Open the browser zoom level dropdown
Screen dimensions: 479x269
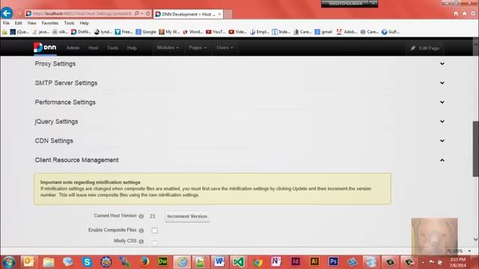point(469,251)
